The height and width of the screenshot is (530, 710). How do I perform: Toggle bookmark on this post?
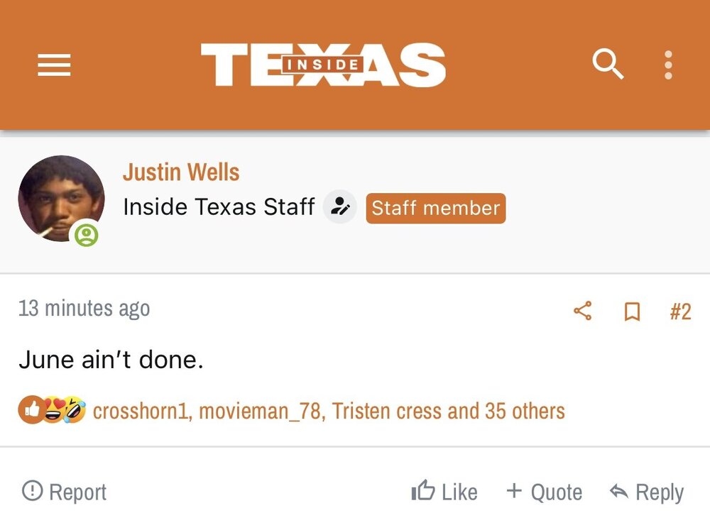(631, 311)
